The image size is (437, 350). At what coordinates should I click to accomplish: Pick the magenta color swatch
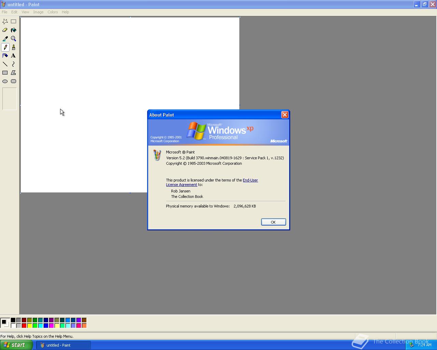tap(52, 326)
